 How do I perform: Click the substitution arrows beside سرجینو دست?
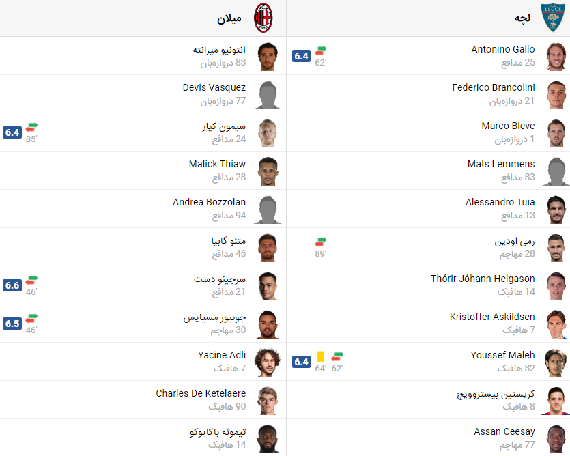pos(31,280)
